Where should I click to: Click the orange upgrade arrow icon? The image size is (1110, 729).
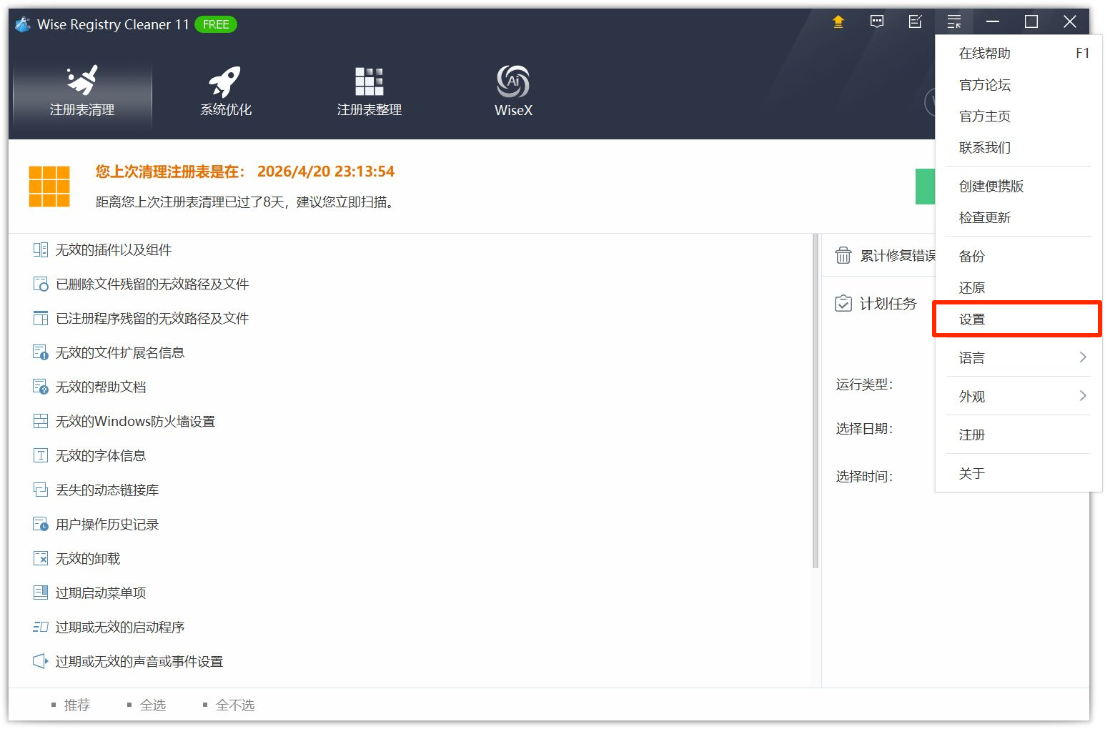coord(838,22)
